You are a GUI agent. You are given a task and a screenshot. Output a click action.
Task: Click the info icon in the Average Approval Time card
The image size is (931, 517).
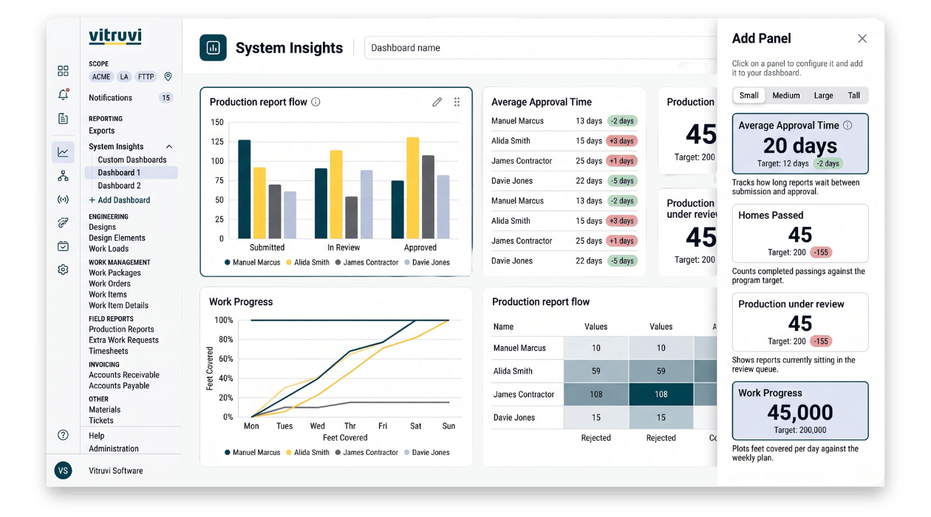click(848, 125)
